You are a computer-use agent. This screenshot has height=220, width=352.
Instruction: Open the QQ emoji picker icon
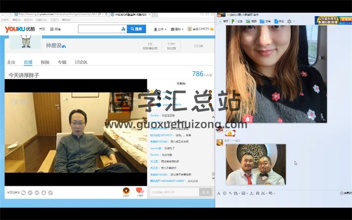tap(224, 193)
